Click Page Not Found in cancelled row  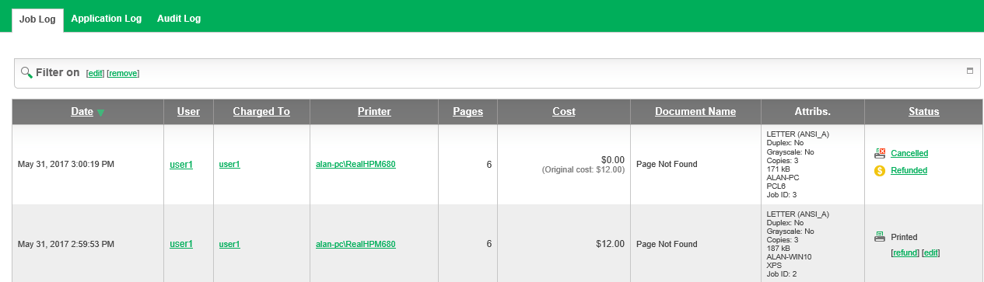tap(667, 165)
